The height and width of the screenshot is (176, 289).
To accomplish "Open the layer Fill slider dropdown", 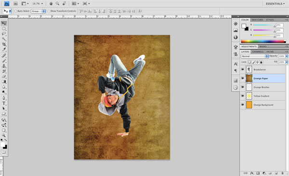I will point(287,62).
